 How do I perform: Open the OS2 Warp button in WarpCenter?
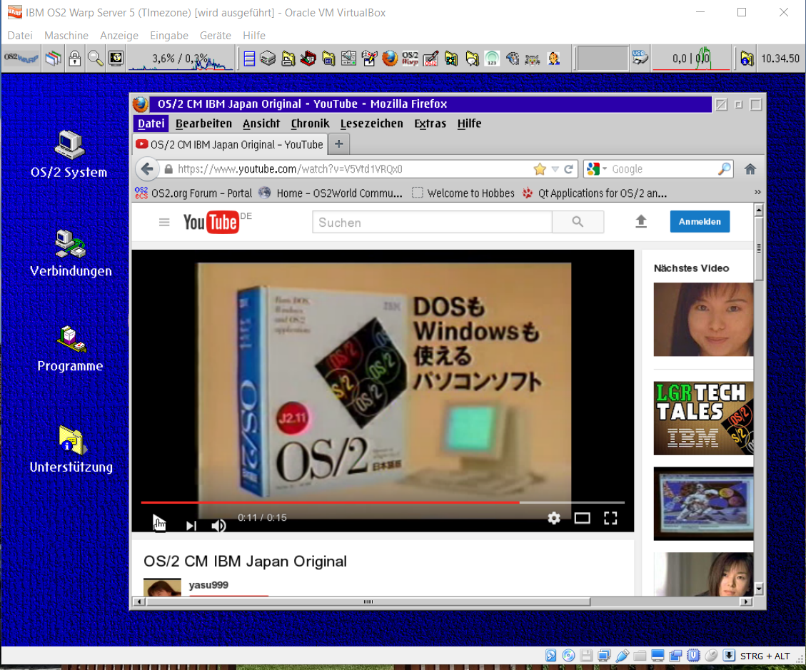(21, 59)
